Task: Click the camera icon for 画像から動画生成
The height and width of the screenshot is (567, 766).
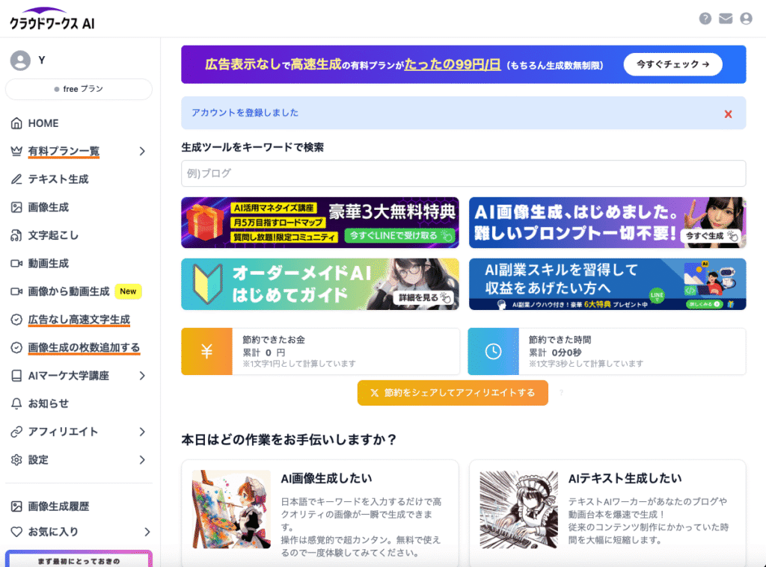Action: click(x=16, y=291)
